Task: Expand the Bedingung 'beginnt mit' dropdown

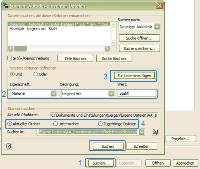Action: click(111, 93)
